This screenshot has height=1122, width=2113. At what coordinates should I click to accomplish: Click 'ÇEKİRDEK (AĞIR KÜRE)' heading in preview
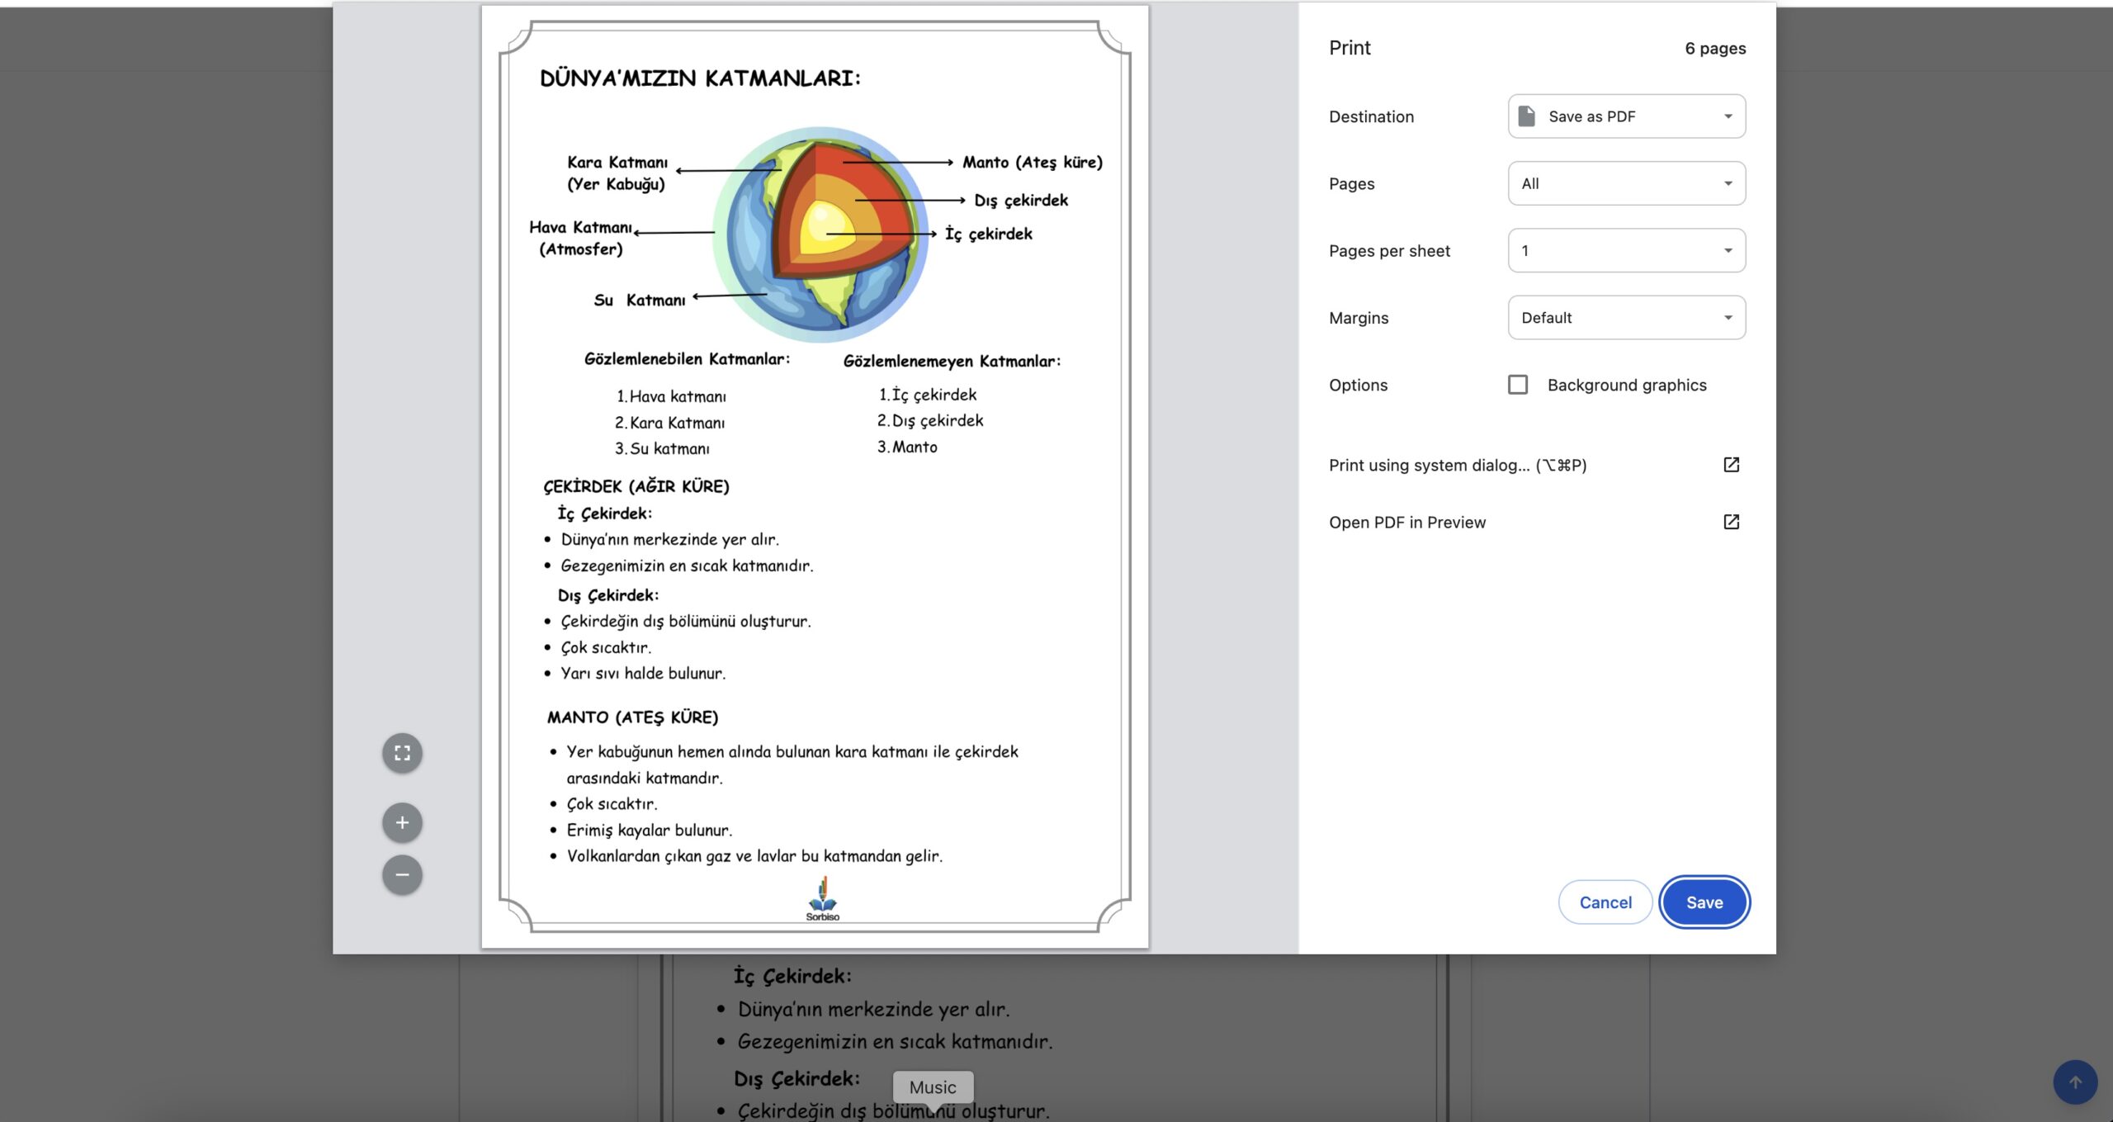[x=636, y=486]
